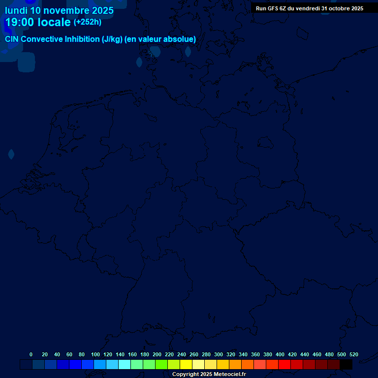This screenshot has height=378, width=378.
Task: Click the legend value '360'
Action: point(255,354)
